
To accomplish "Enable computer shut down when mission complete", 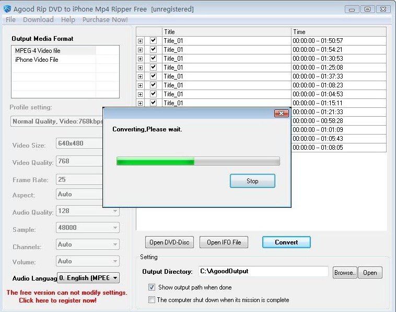I will click(152, 300).
